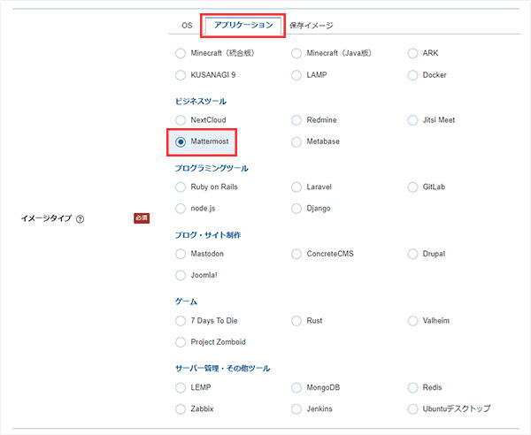Screen dimensions: 531x435
Task: Choose the Ubuntuデスクトップ option
Action: pos(412,409)
